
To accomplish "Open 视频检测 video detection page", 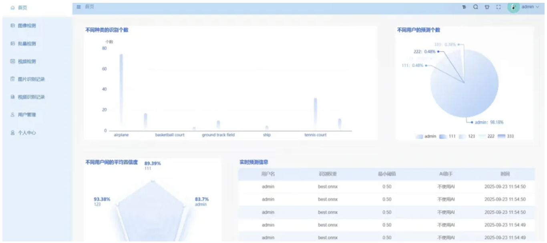I will point(23,62).
